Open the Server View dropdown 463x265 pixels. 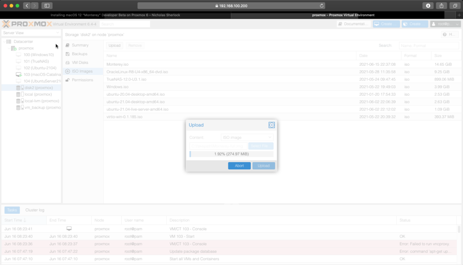point(31,33)
